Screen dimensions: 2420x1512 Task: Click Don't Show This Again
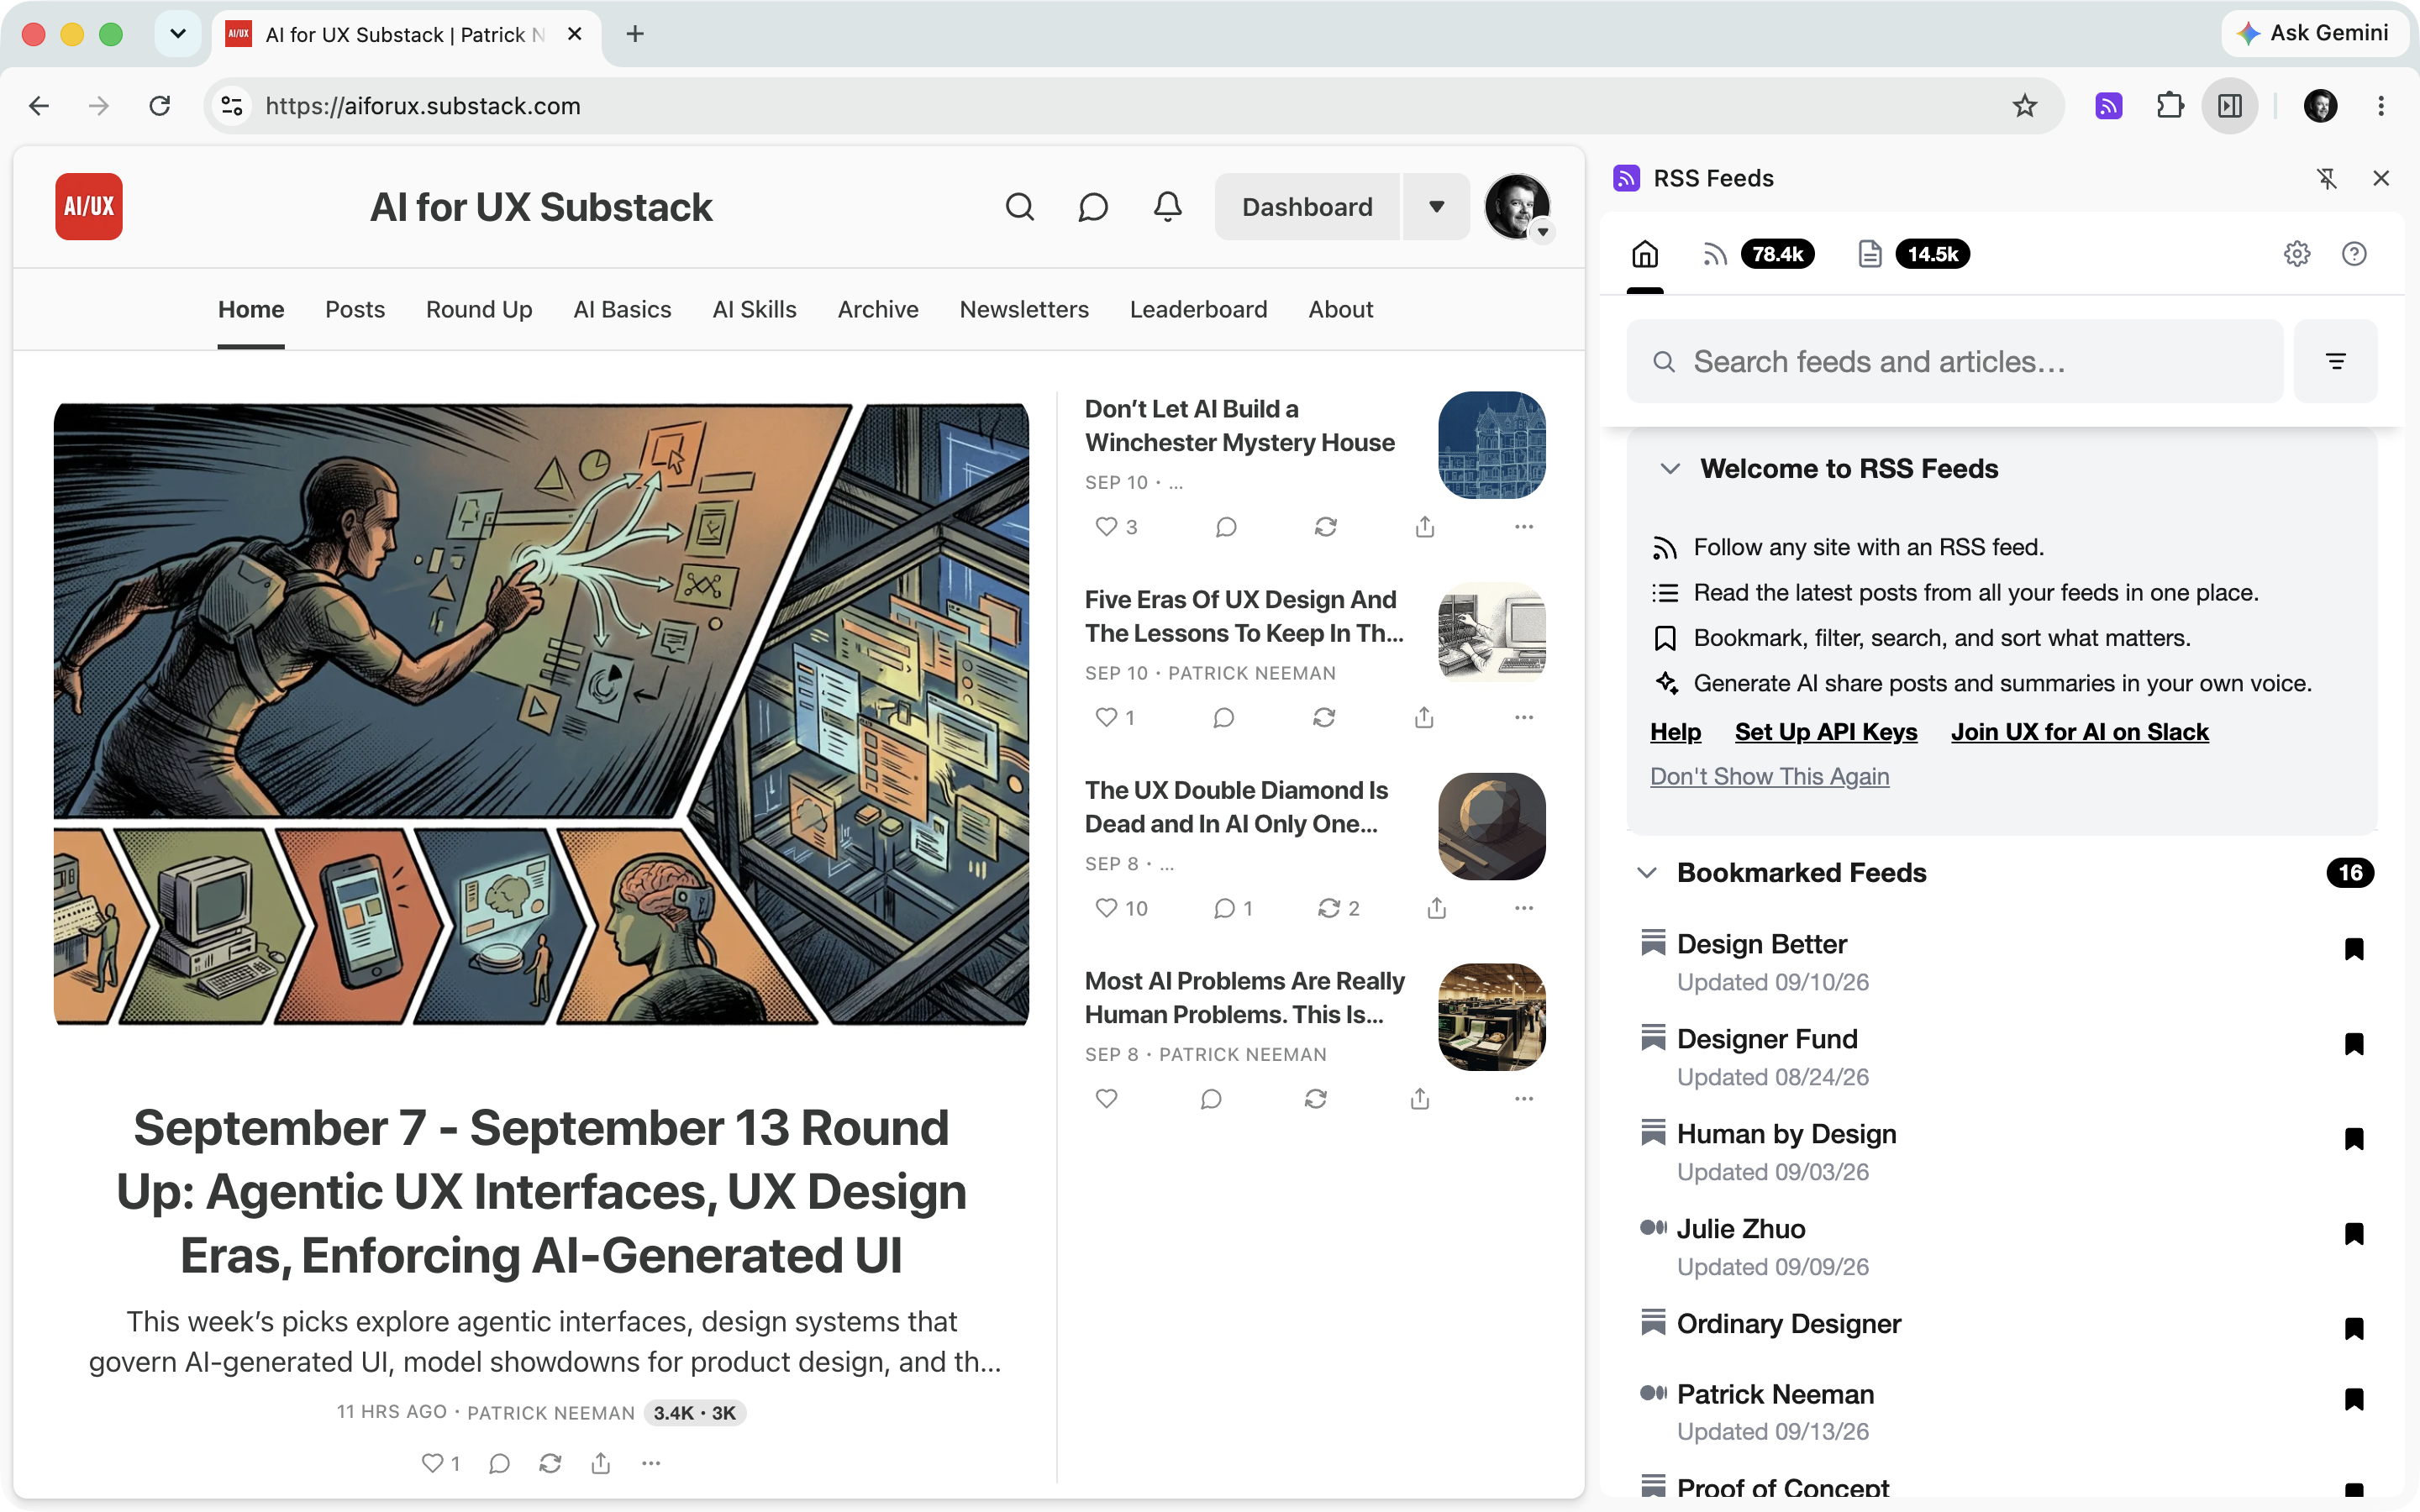(1769, 777)
